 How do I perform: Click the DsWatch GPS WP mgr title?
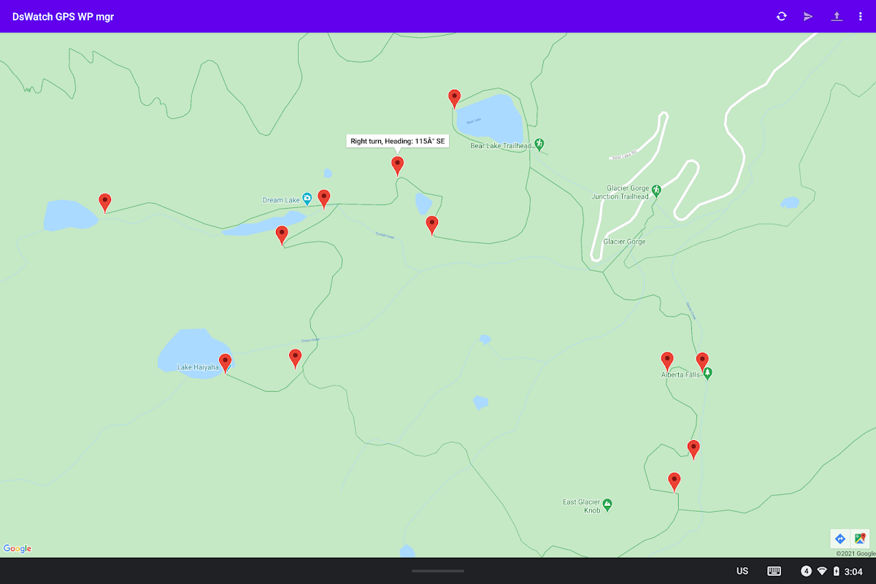tap(63, 17)
